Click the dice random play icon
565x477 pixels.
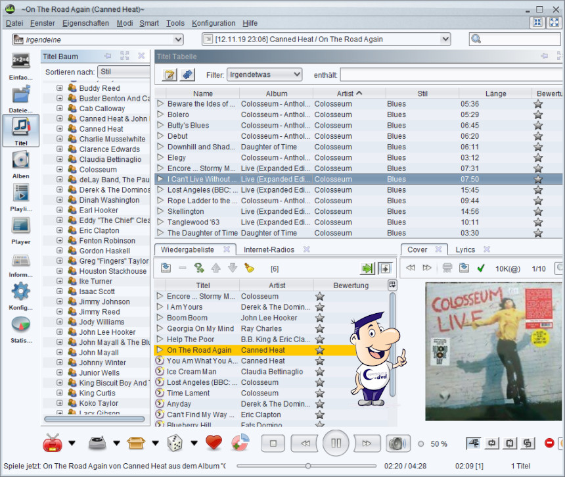[x=174, y=443]
